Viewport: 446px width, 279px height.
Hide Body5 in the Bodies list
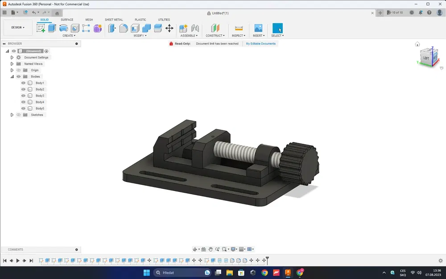coord(23,108)
